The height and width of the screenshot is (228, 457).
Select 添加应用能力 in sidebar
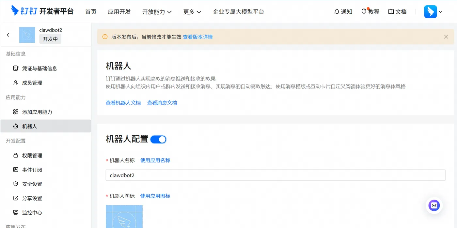[46, 112]
